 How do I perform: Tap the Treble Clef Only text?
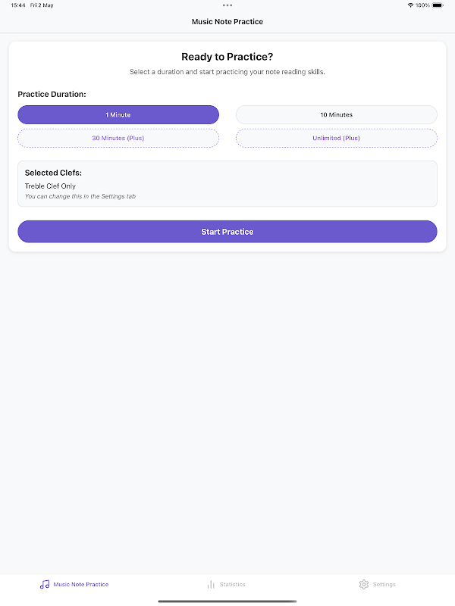(50, 186)
